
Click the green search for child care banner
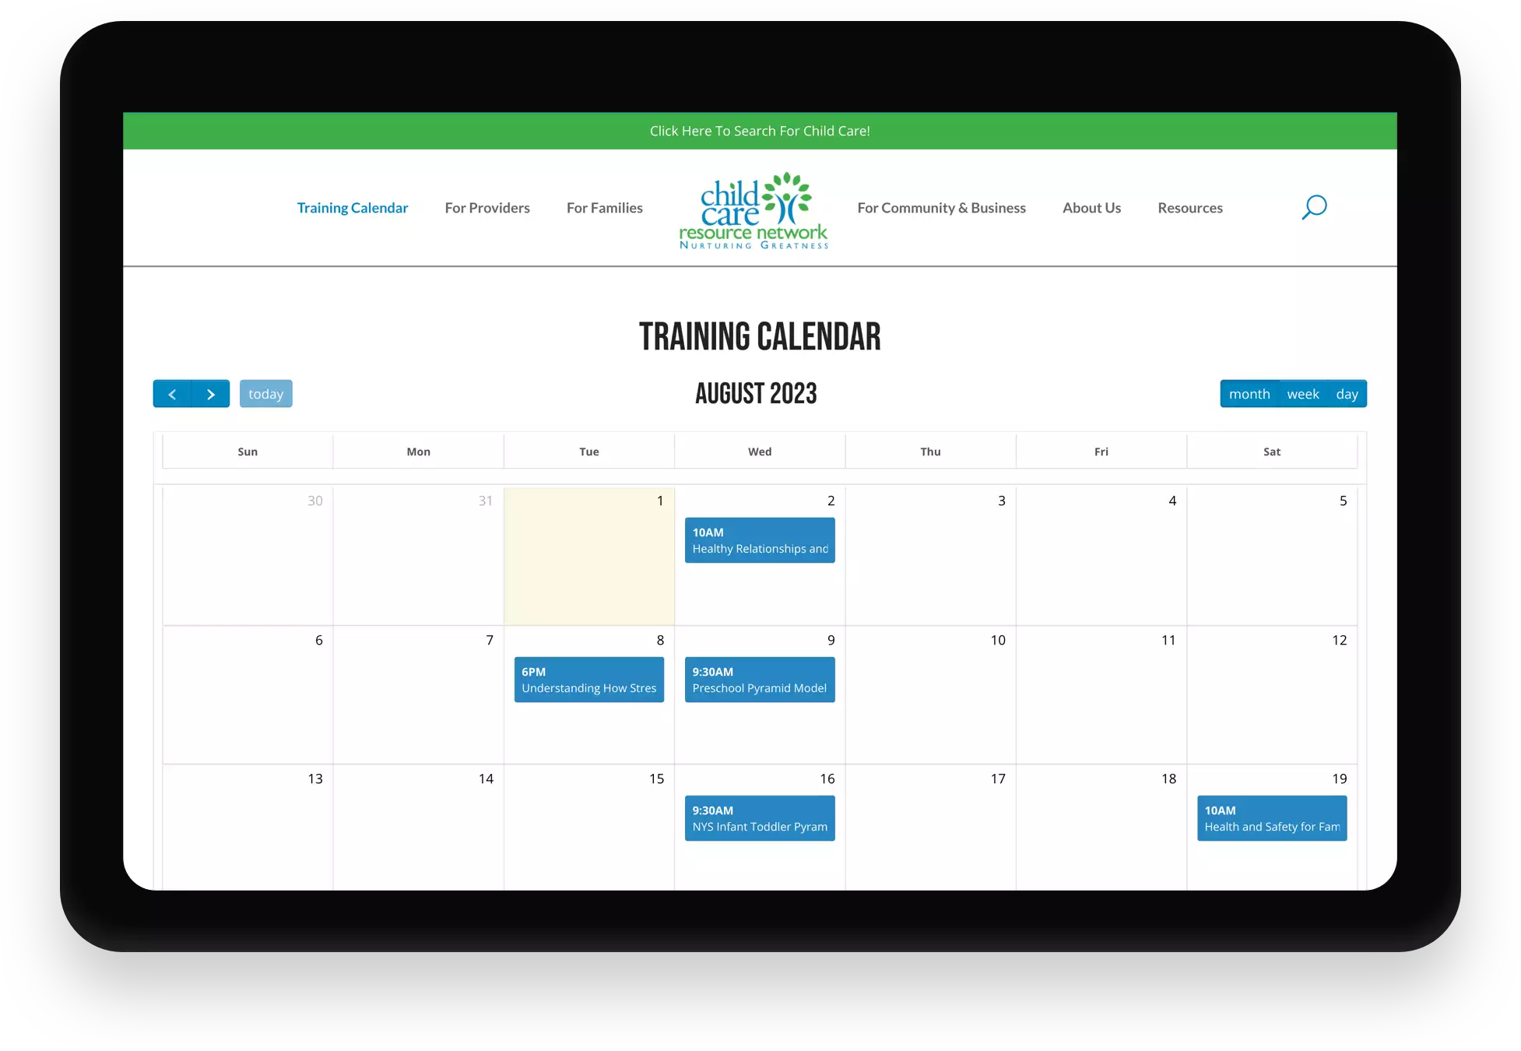760,129
